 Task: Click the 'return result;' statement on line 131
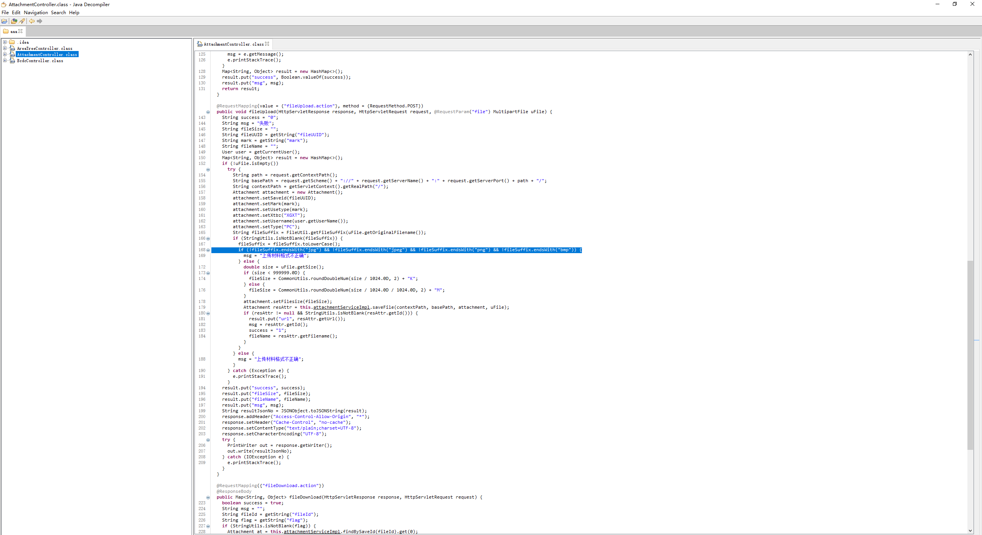tap(241, 89)
